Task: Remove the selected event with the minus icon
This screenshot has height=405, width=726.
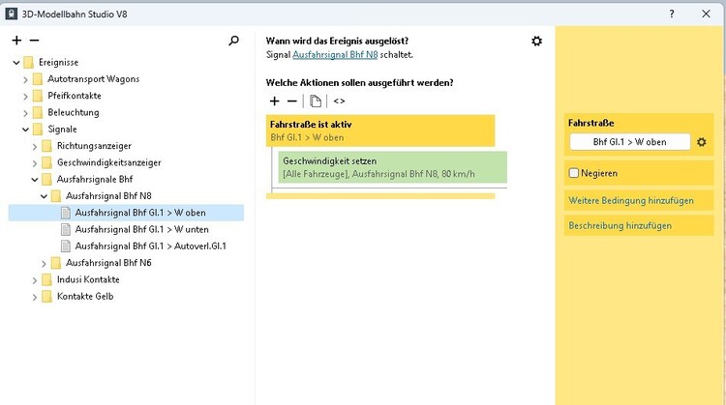Action: (x=34, y=41)
